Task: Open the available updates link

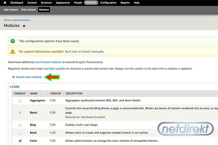Action: (x=54, y=69)
